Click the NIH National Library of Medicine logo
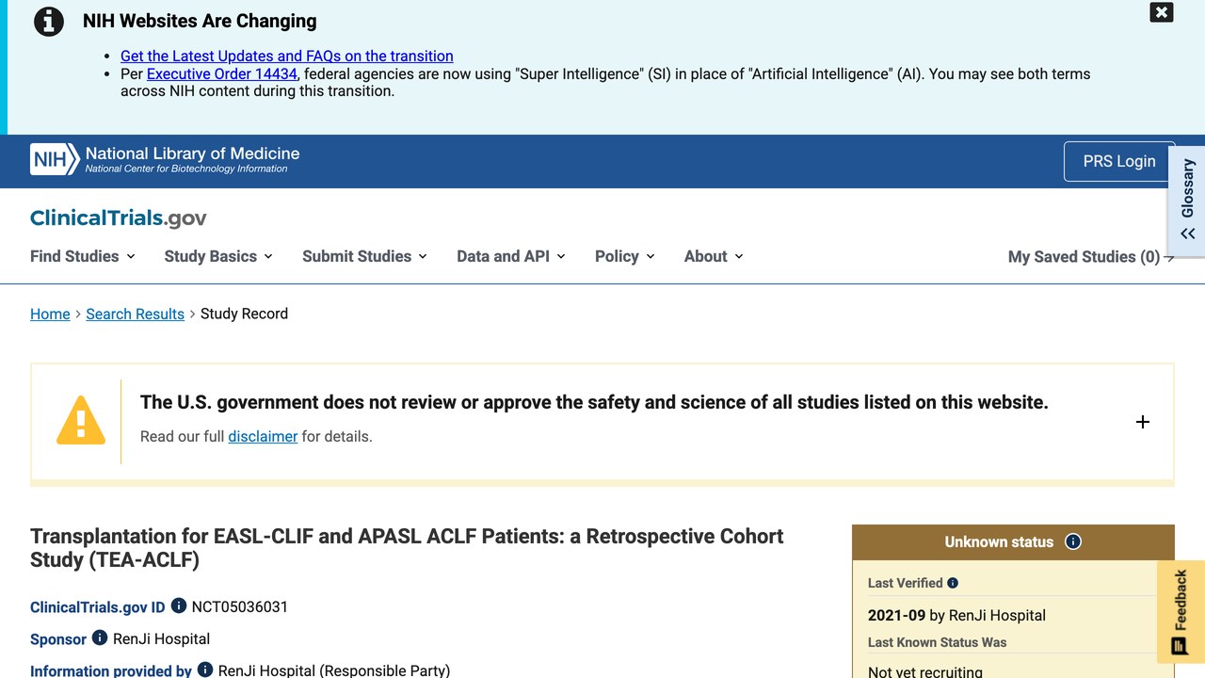Screen dimensions: 1205x678 (165, 159)
